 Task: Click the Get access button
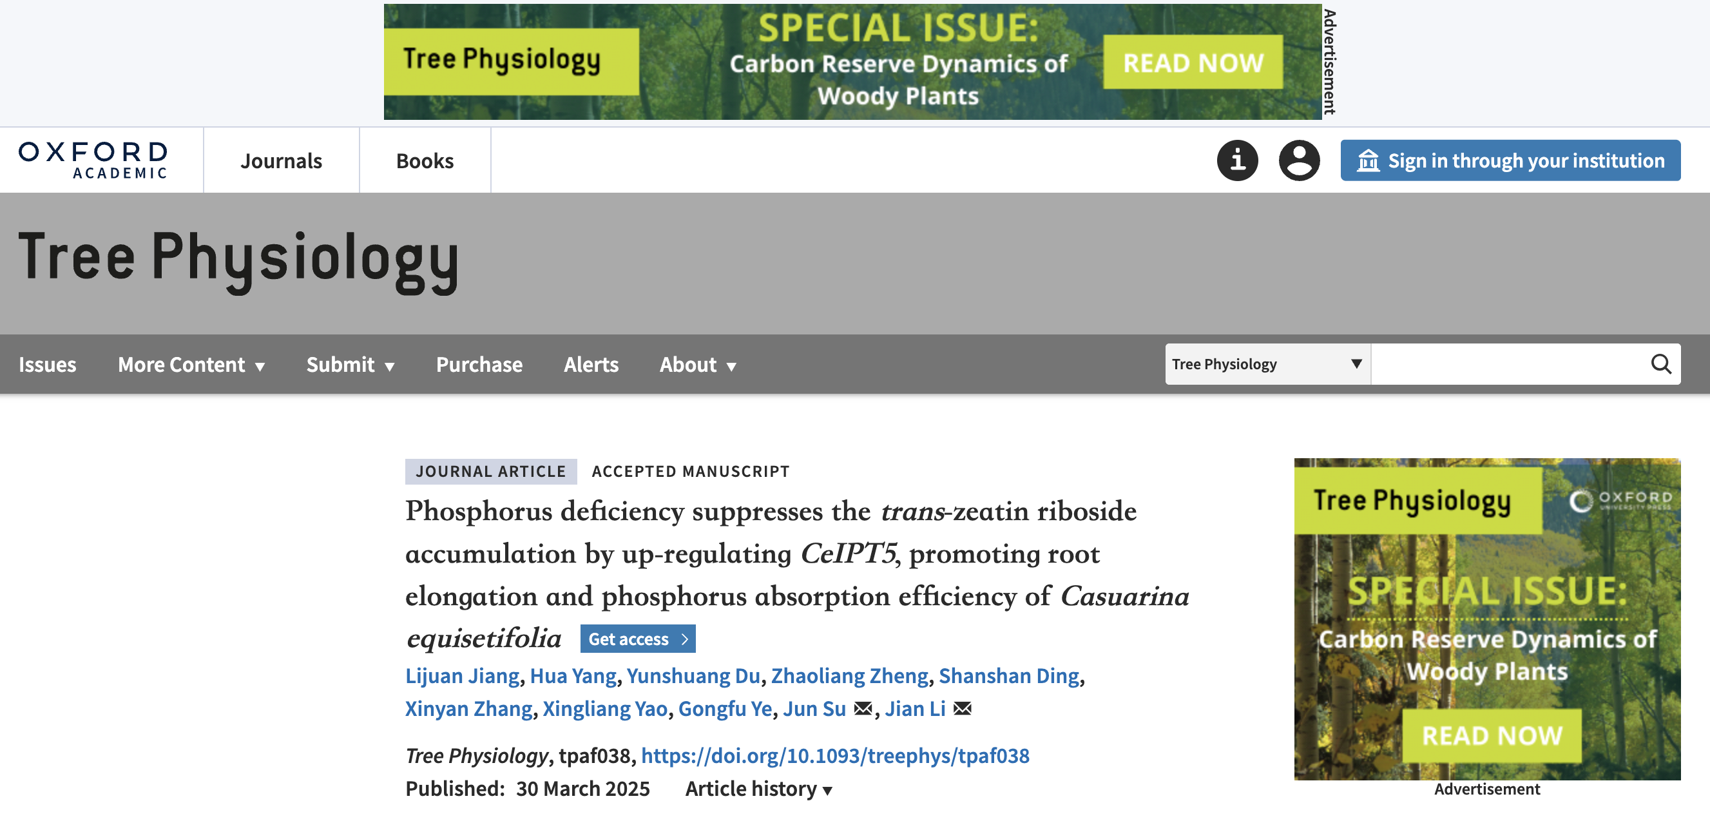point(637,639)
